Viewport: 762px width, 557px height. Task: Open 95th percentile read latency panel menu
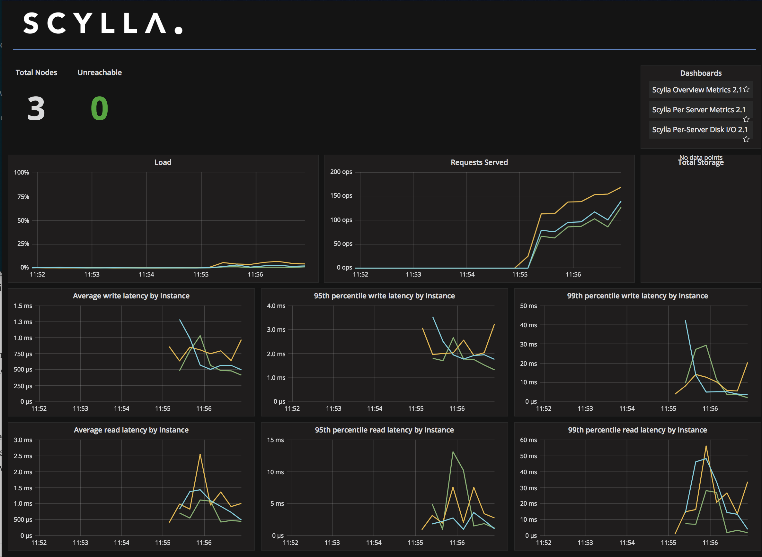[x=384, y=430]
